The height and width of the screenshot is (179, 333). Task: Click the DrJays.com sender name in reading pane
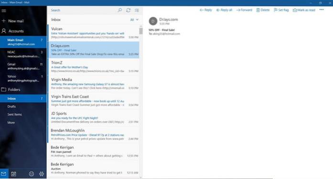[x=169, y=19]
